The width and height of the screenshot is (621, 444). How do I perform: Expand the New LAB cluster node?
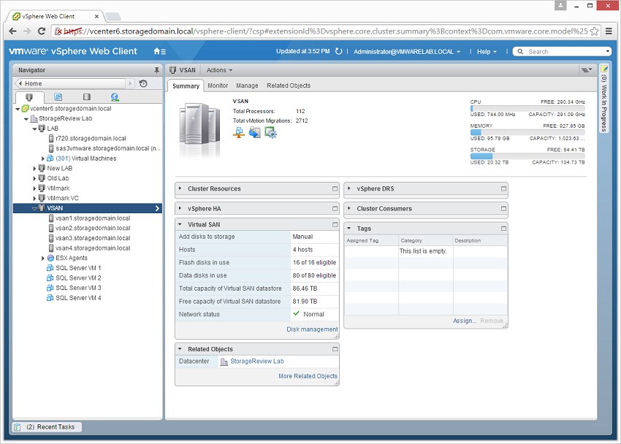[x=34, y=169]
